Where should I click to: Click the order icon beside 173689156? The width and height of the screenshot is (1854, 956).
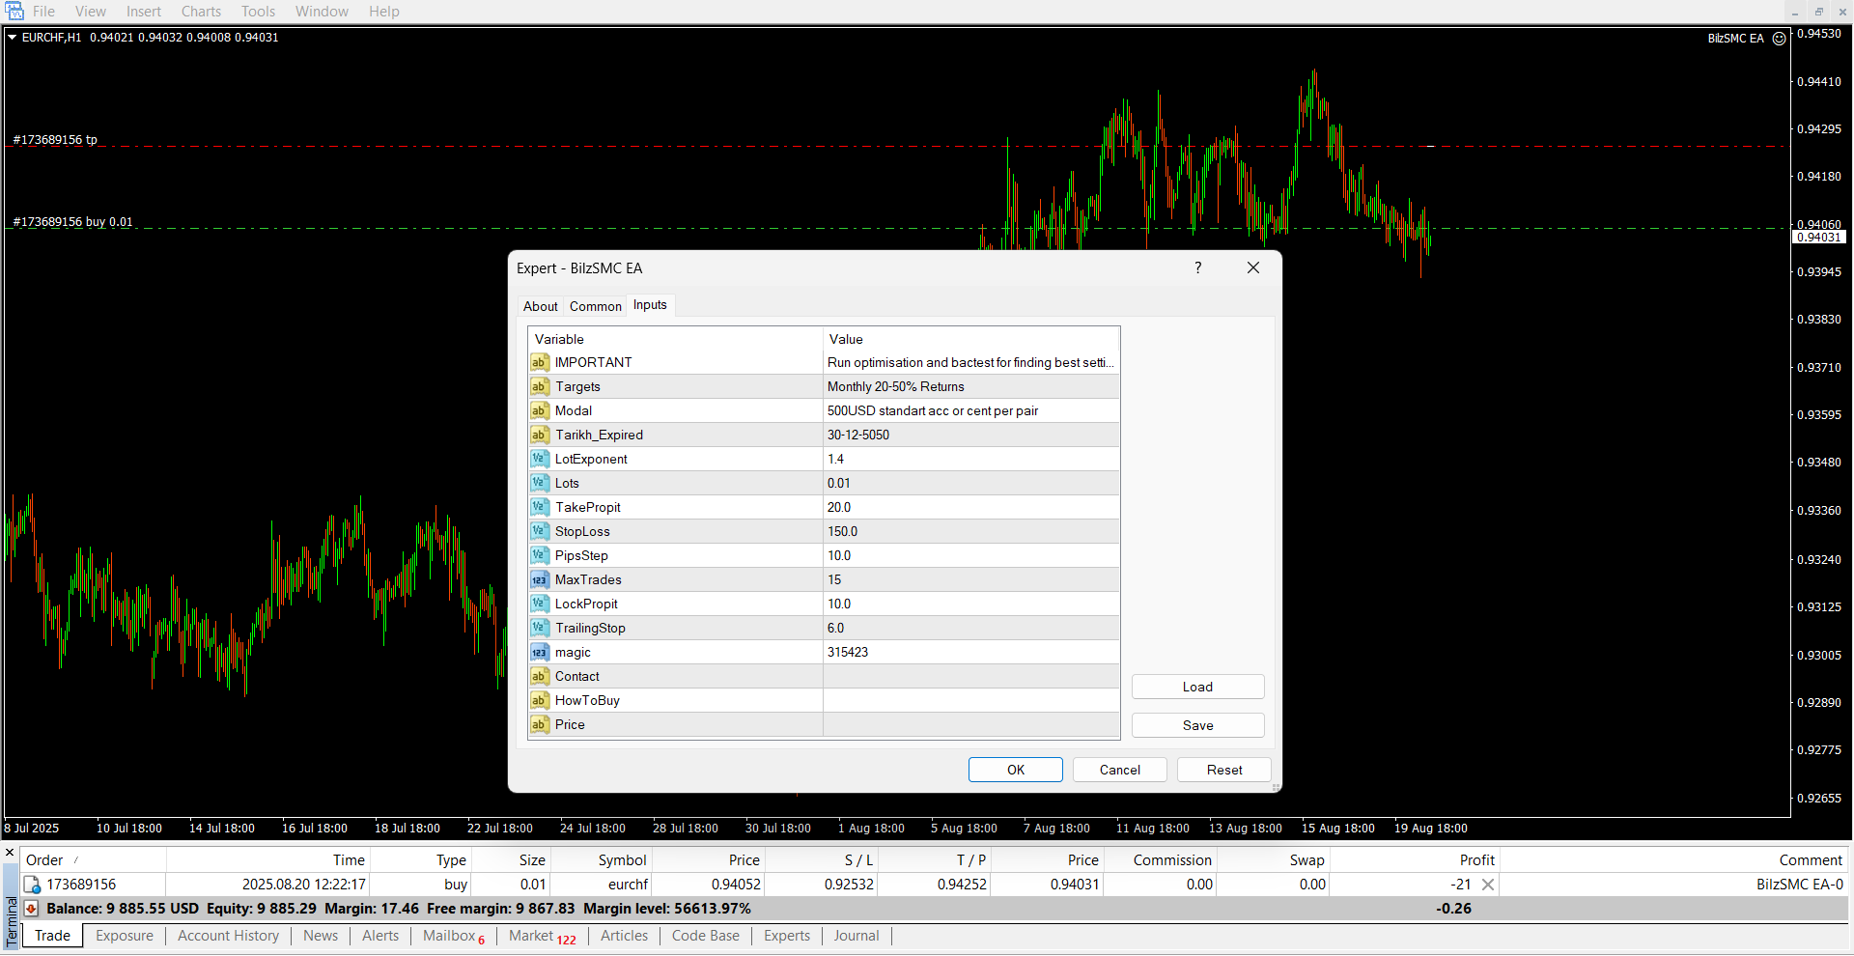[x=32, y=885]
